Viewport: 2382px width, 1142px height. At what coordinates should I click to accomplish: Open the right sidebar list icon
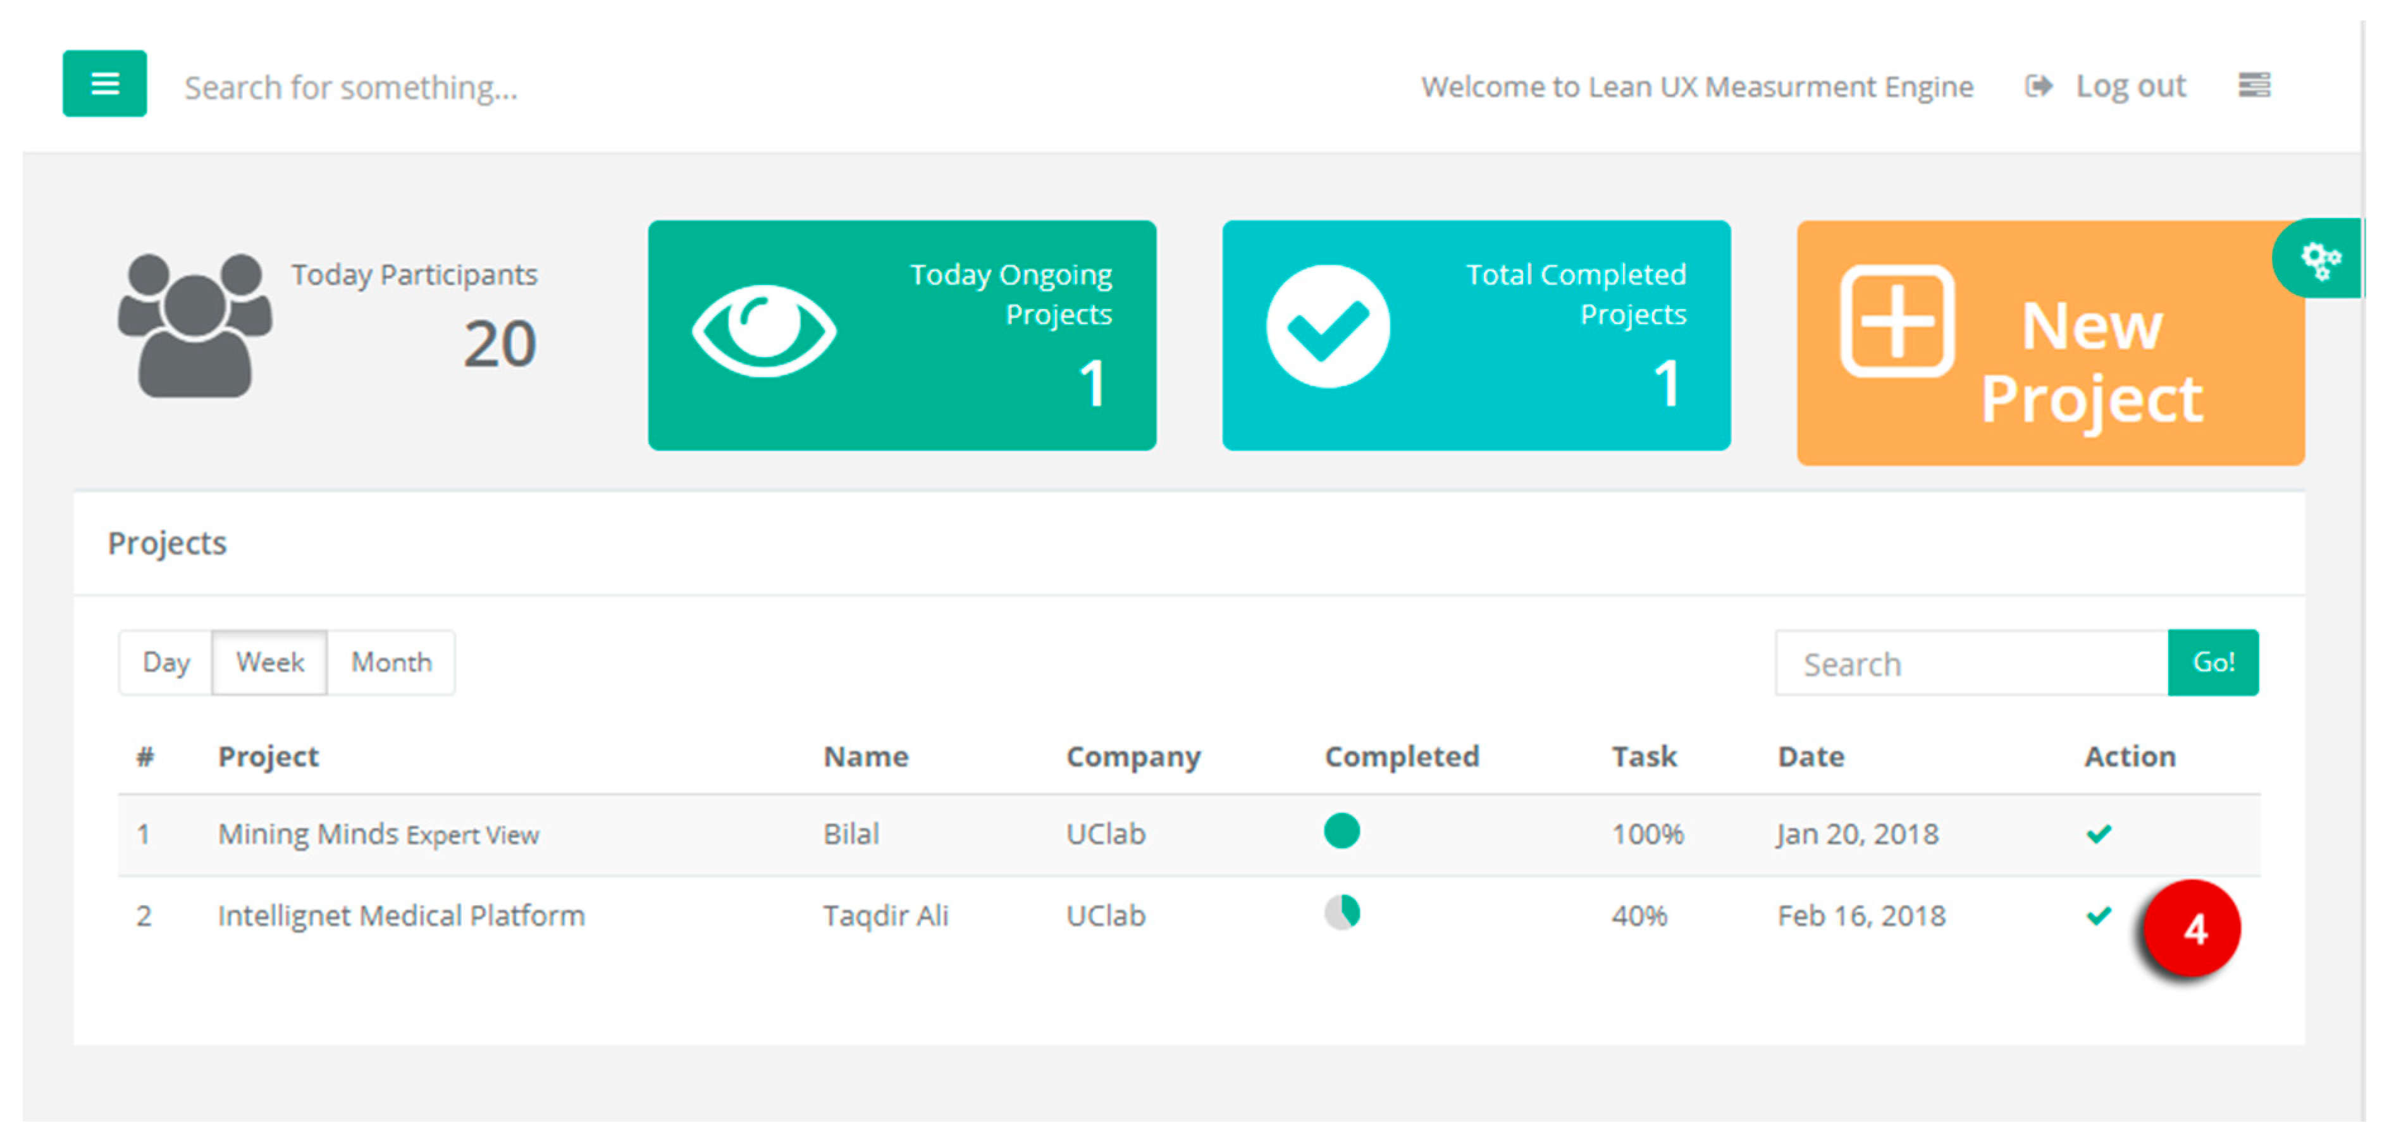coord(2254,85)
